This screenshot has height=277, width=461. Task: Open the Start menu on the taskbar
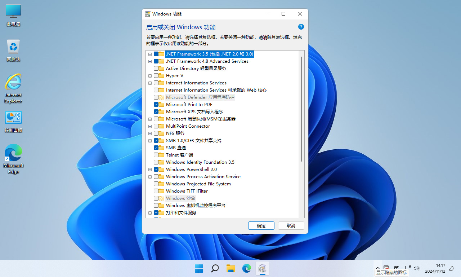point(199,268)
